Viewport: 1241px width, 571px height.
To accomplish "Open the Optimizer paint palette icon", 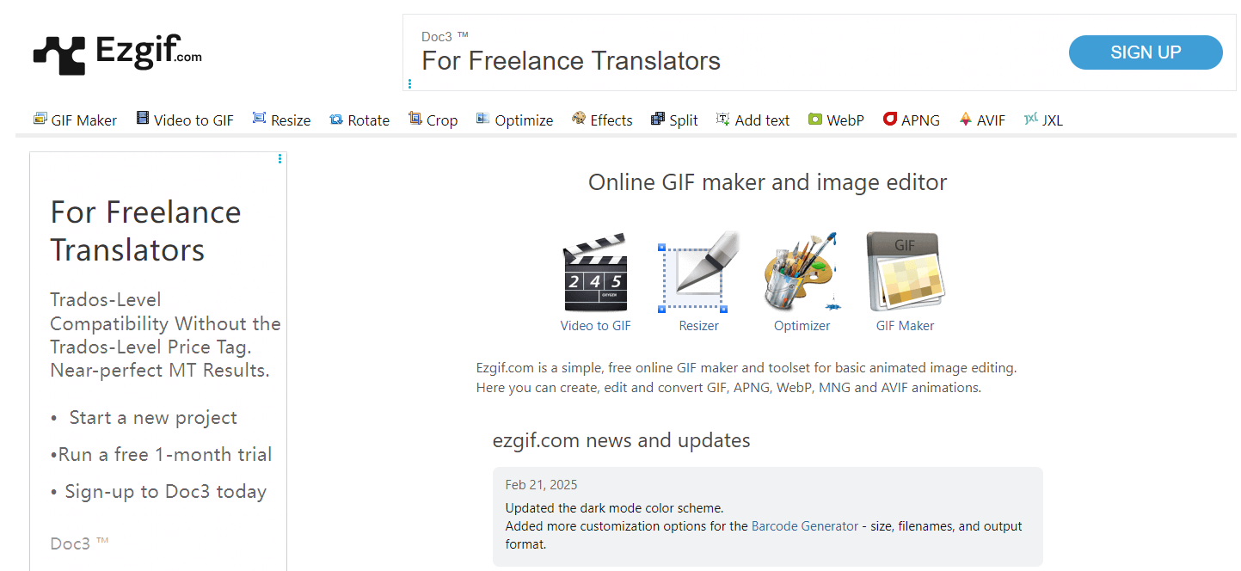I will [802, 273].
